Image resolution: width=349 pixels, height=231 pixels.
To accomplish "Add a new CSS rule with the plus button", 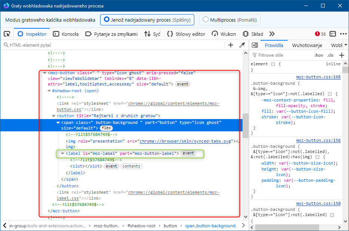I will 341,55.
